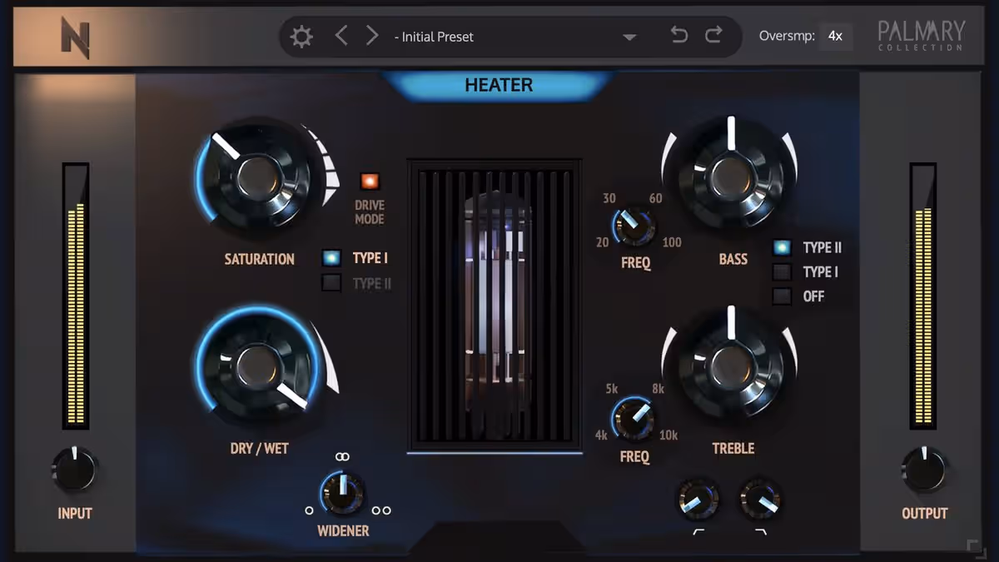Select saturation TYPE II
Image resolution: width=999 pixels, height=562 pixels.
point(332,283)
